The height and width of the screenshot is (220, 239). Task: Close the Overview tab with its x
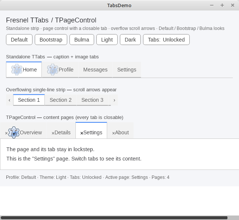click(6, 133)
